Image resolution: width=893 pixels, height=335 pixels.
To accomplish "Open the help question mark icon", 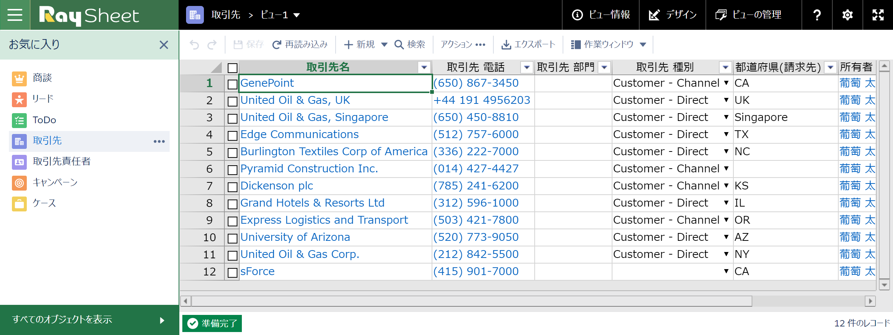I will point(817,15).
